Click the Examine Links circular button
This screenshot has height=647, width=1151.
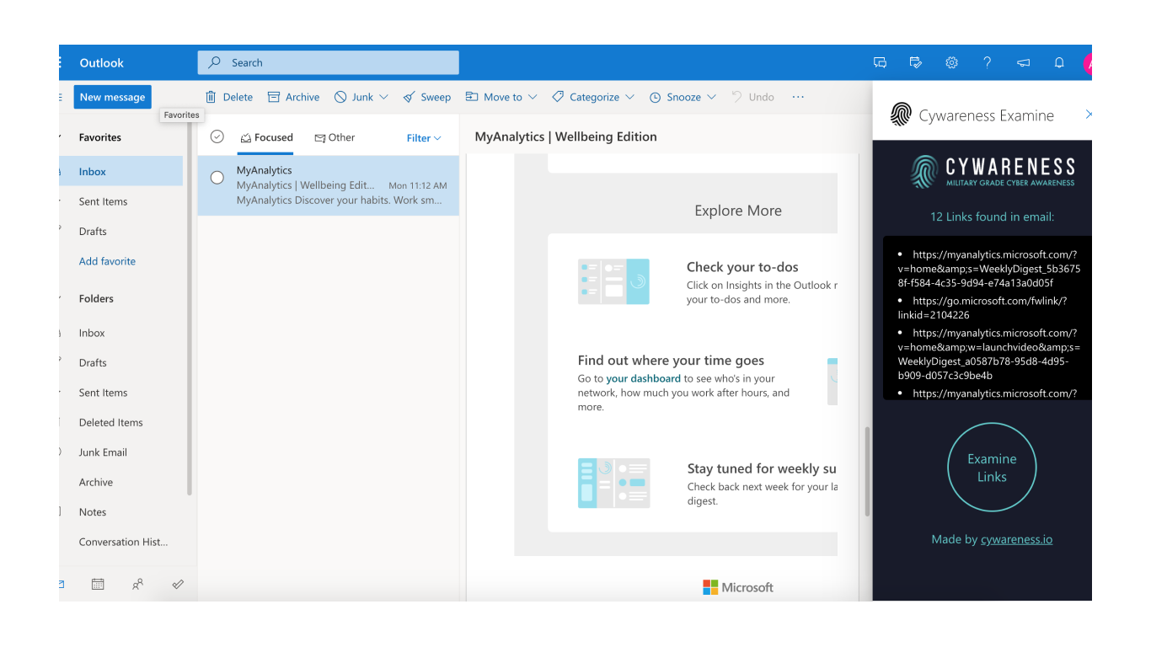tap(992, 468)
